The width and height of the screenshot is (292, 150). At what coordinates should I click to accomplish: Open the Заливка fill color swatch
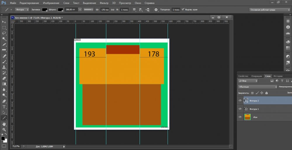click(45, 10)
